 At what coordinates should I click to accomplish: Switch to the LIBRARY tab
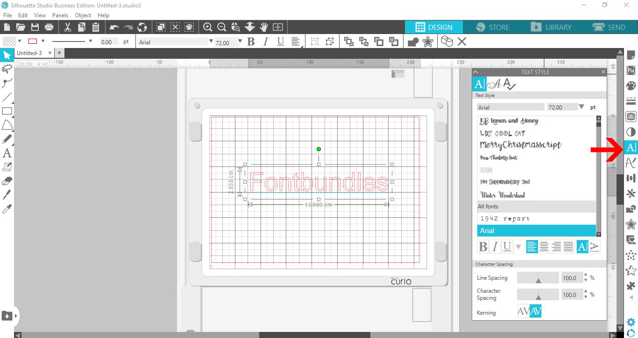pos(551,27)
